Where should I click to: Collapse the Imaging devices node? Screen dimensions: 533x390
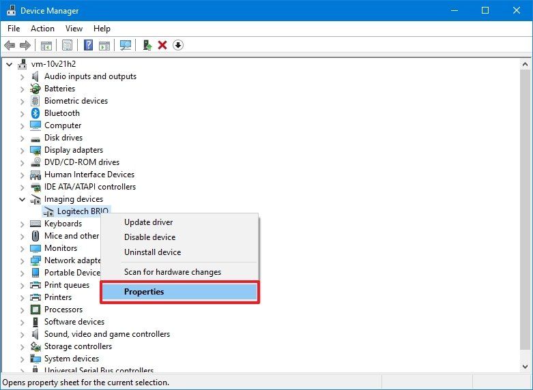tap(22, 199)
